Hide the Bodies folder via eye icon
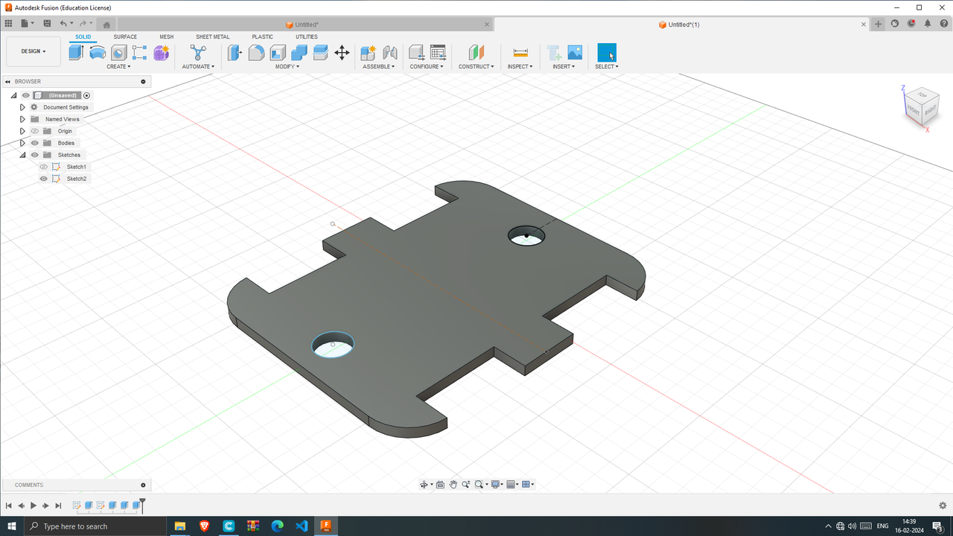This screenshot has width=953, height=536. (34, 143)
